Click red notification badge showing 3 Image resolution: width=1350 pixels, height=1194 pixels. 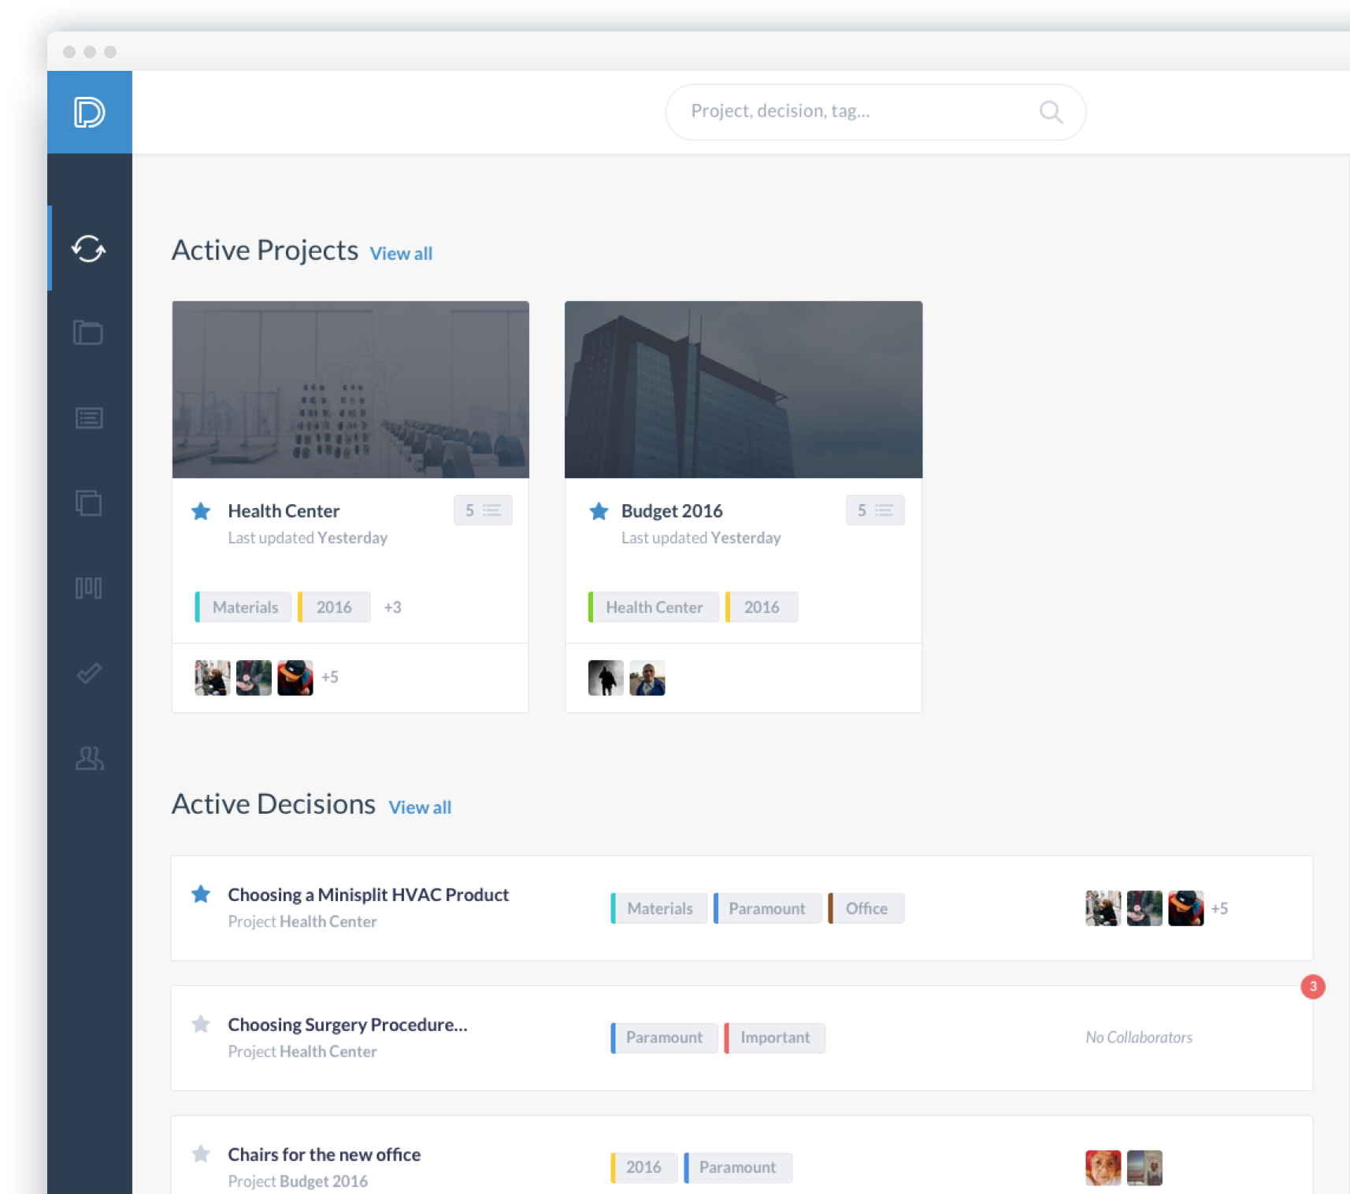tap(1313, 987)
